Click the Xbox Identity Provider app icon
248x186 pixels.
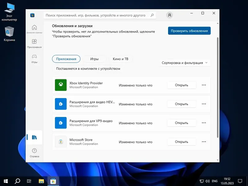coord(60,85)
